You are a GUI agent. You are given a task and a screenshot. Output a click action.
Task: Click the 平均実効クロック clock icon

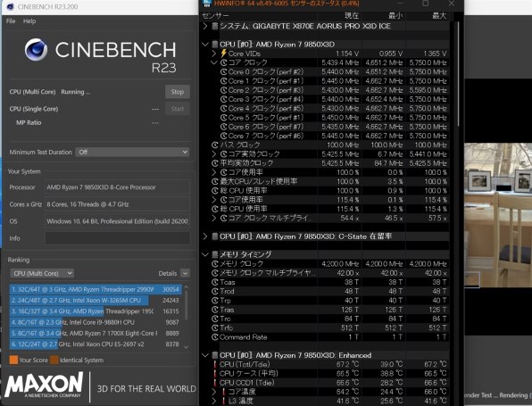215,163
